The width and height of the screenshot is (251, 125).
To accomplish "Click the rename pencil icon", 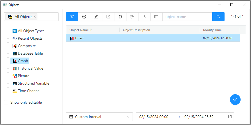I will click(96, 17).
